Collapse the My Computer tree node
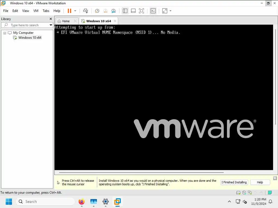This screenshot has height=208, width=278. (5, 33)
